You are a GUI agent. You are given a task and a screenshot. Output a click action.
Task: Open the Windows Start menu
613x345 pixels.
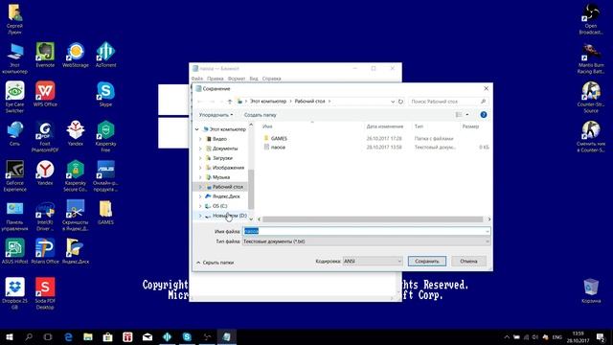[9, 336]
